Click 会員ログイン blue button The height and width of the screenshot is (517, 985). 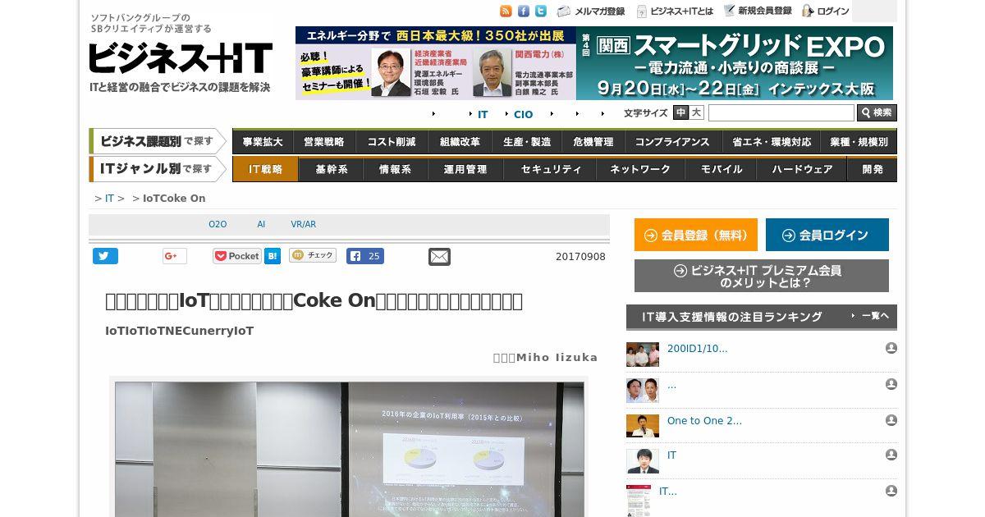827,235
